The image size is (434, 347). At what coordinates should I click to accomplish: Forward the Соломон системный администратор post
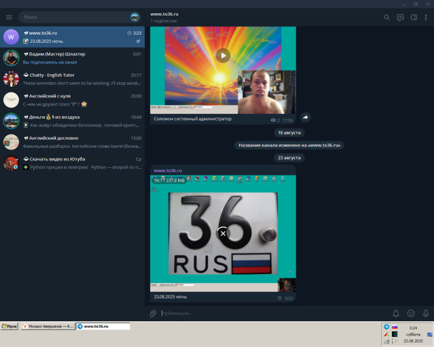coord(306,118)
